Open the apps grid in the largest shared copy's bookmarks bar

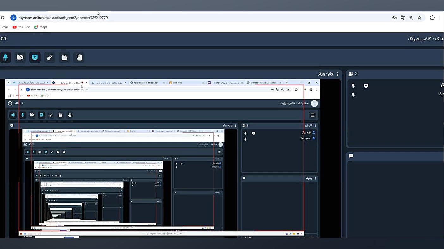tap(9, 96)
